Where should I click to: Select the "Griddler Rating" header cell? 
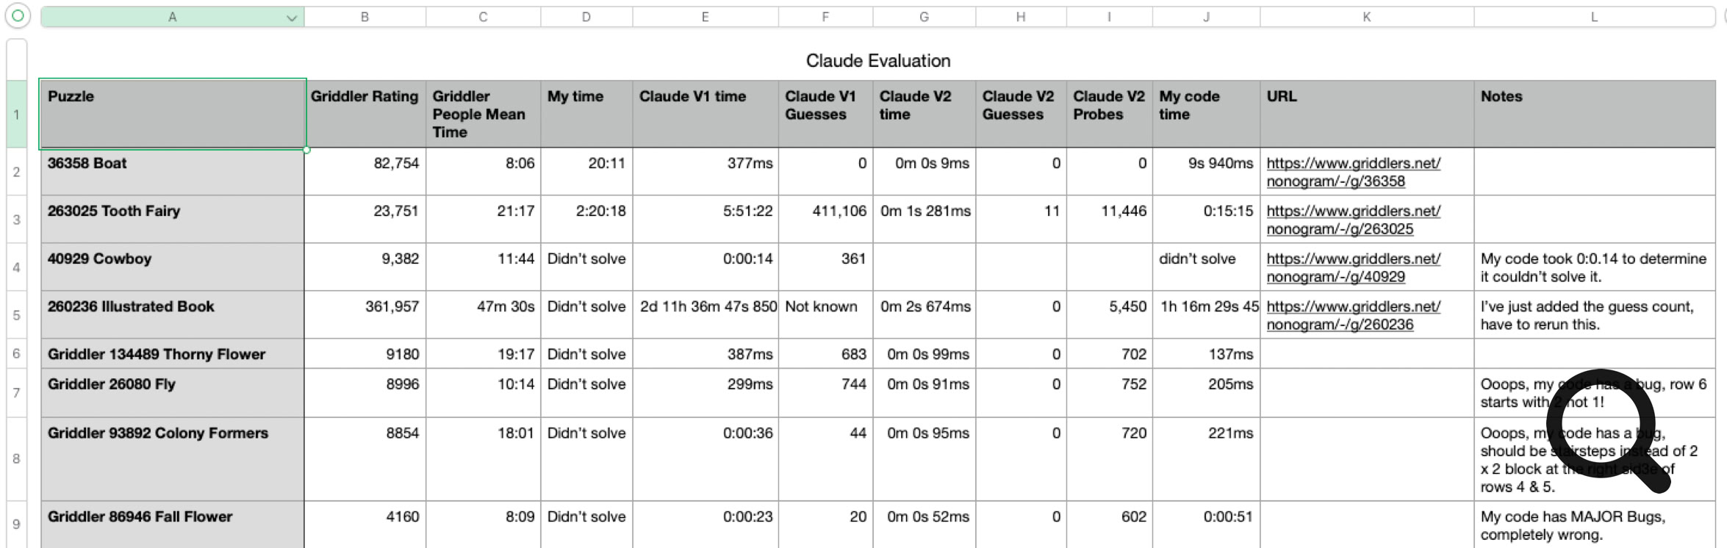(365, 114)
